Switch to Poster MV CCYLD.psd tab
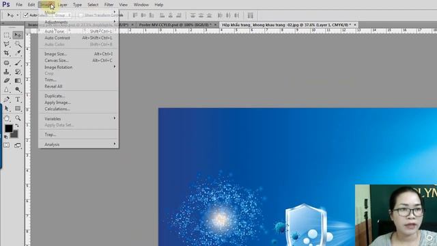 [x=175, y=25]
